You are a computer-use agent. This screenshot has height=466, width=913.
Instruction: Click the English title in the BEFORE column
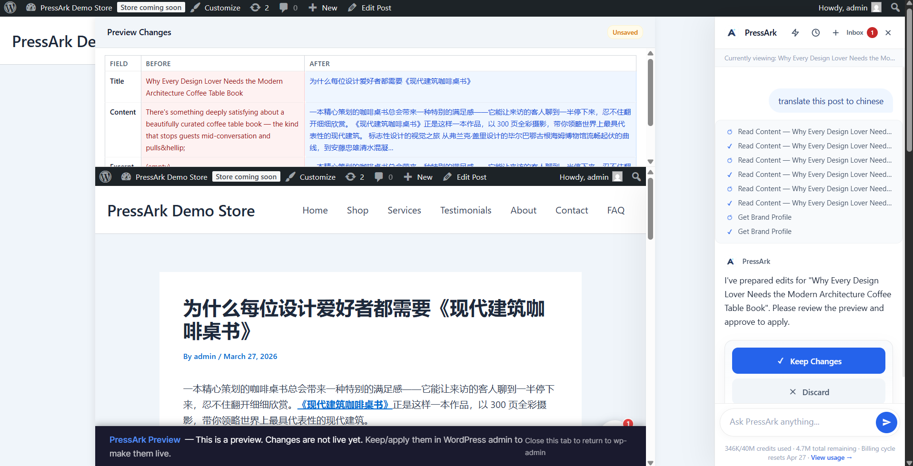(x=214, y=87)
